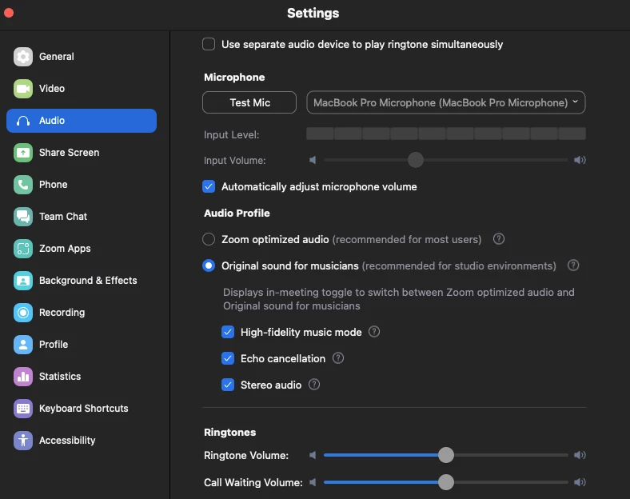Click the Zoom Apps icon

click(x=23, y=249)
